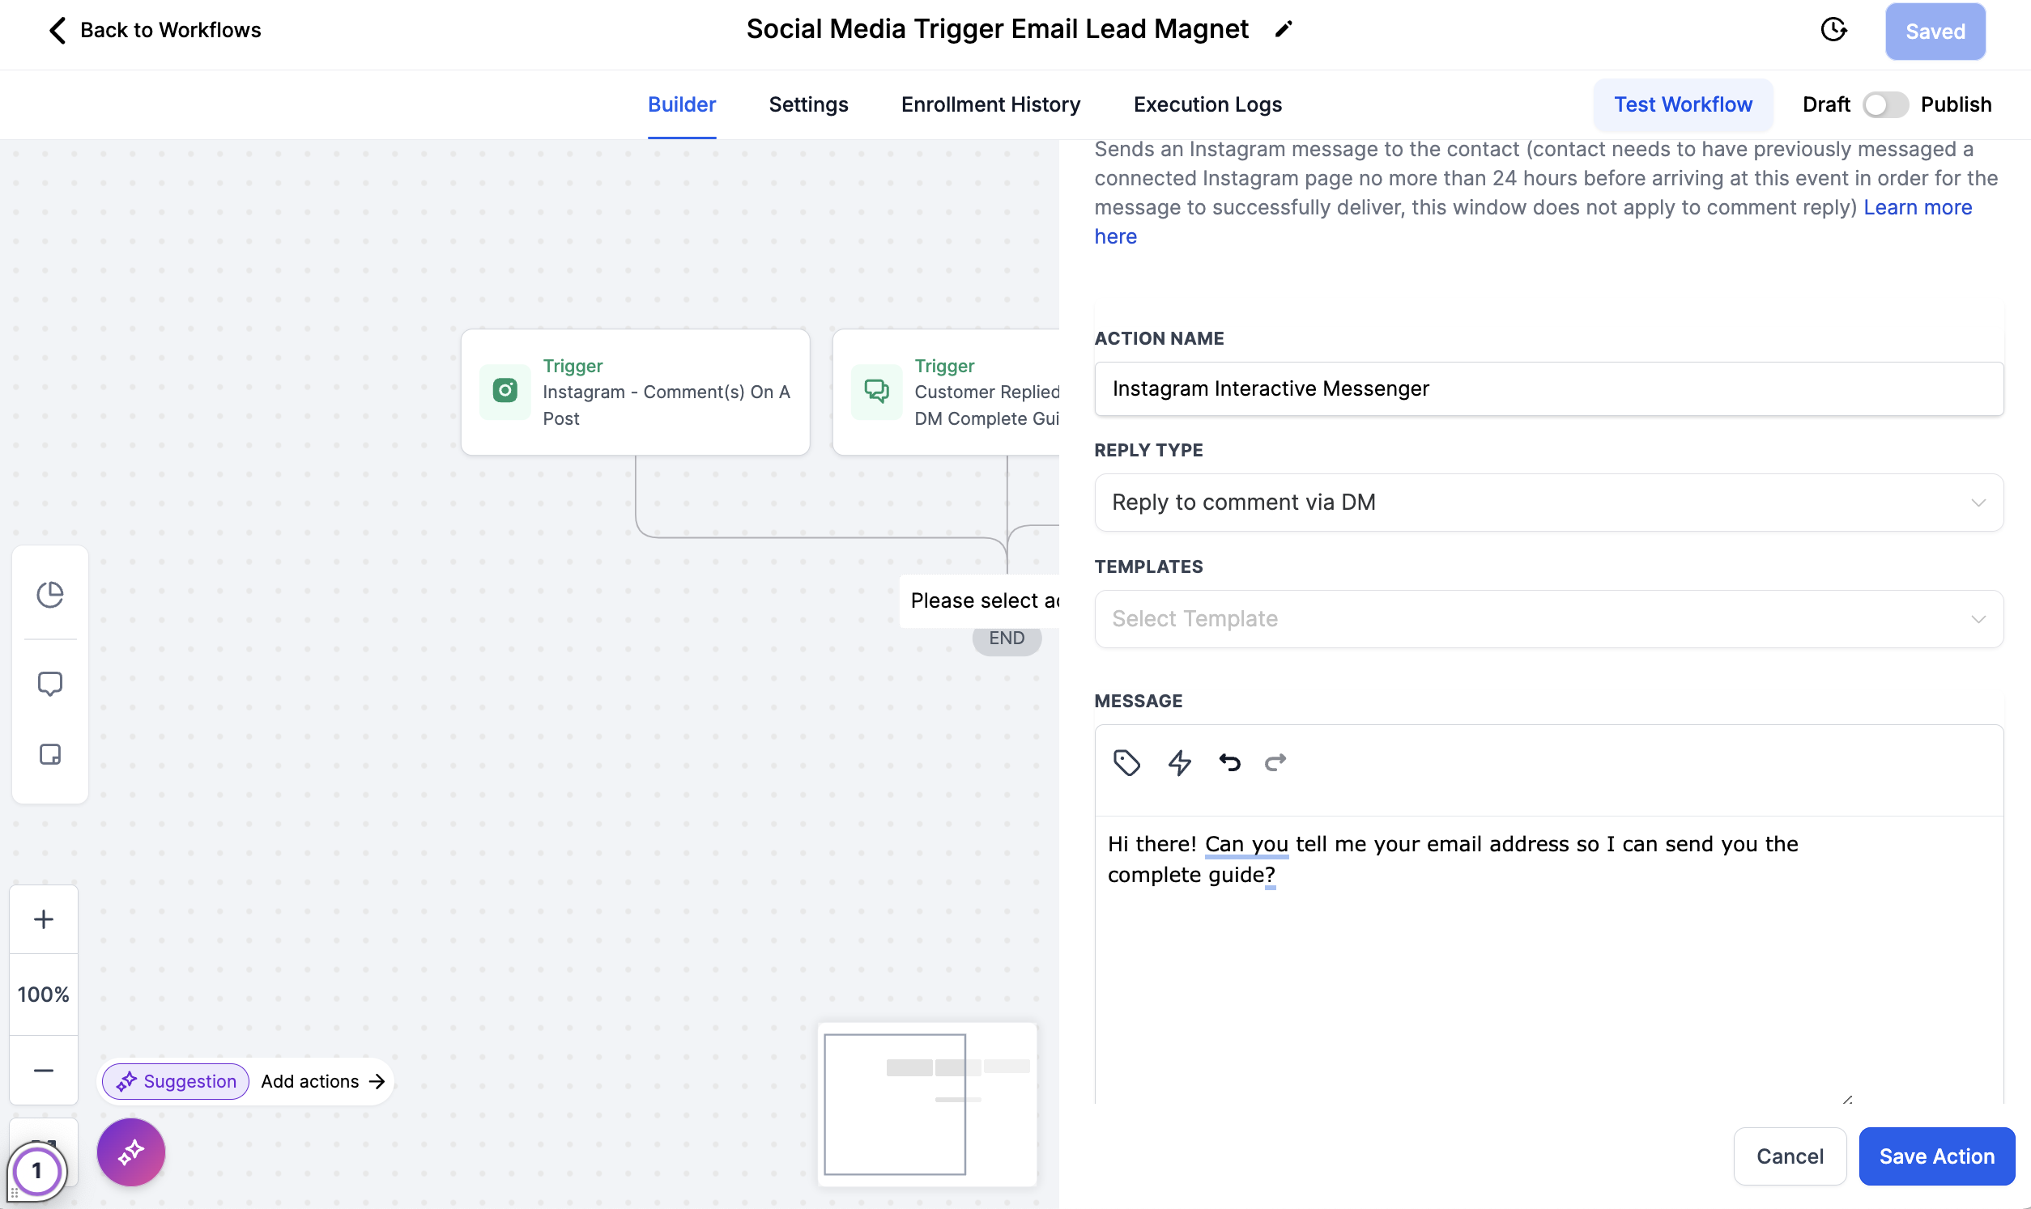Screen dimensions: 2031x1209
Task: Click the canvas minimap thumbnail
Action: tap(926, 1104)
